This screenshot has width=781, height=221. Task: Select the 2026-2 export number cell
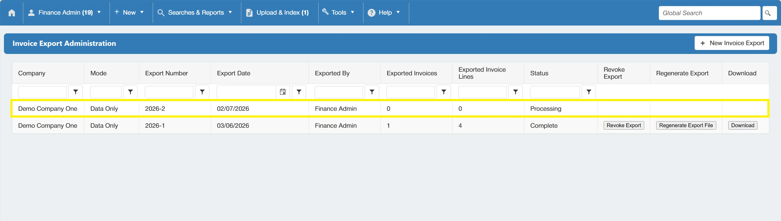(x=175, y=109)
